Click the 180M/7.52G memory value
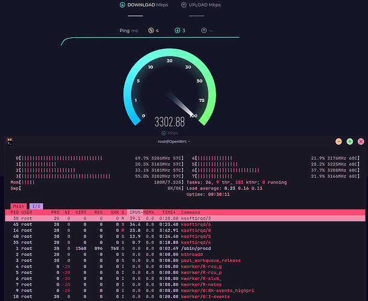The width and height of the screenshot is (368, 301). pyautogui.click(x=167, y=182)
